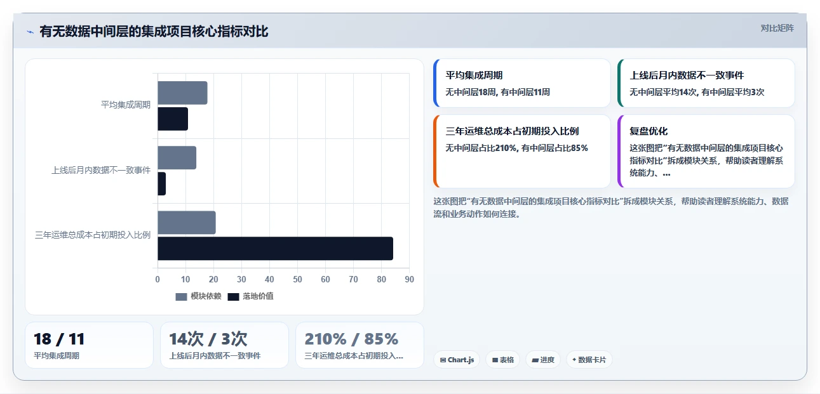Click the 上线后月内数据不一致事件 chart axis label
Image resolution: width=820 pixels, height=394 pixels.
coord(101,170)
